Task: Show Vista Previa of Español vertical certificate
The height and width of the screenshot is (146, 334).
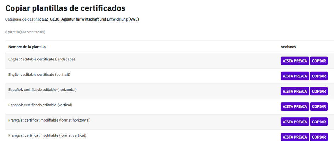Action: 295,106
